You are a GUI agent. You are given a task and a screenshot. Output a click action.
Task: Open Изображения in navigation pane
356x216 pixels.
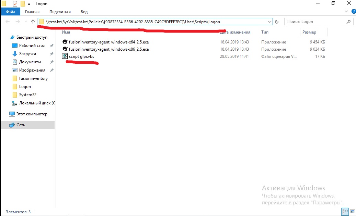pos(32,70)
